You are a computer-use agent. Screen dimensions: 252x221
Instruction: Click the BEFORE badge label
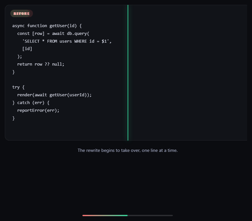pyautogui.click(x=22, y=14)
